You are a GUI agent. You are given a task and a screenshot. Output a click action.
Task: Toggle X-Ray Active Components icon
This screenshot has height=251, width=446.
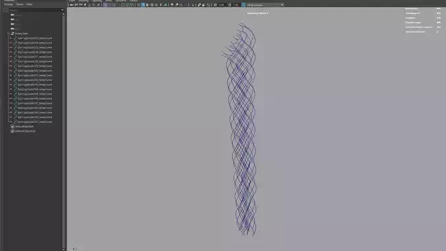pyautogui.click(x=203, y=5)
